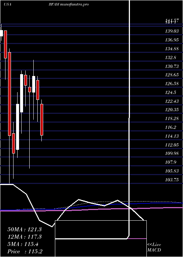This screenshot has height=257, width=183.
Task: Click the 12MA : 117.3 readout
Action: coord(25,237)
